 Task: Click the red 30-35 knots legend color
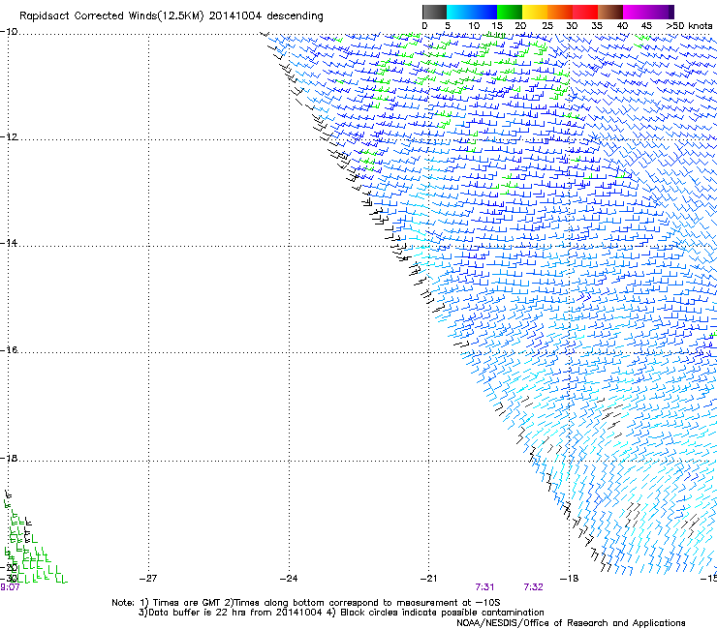[x=585, y=12]
